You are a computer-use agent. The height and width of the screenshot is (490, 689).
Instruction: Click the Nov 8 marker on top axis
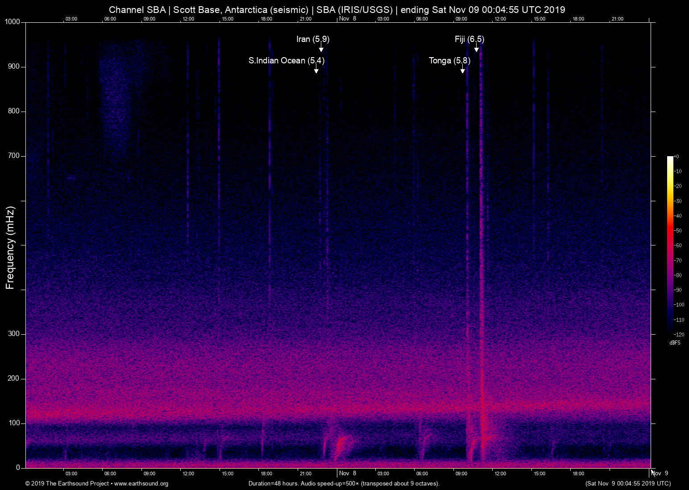click(348, 19)
